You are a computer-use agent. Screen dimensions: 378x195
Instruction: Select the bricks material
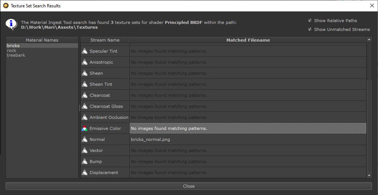click(x=13, y=46)
